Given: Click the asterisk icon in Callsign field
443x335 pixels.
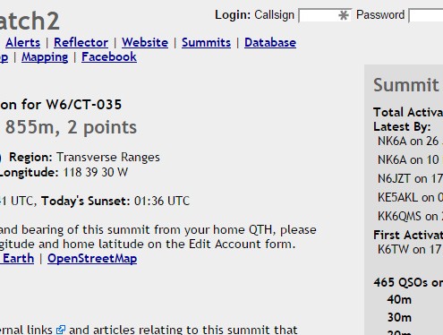Looking at the screenshot, I should [344, 15].
